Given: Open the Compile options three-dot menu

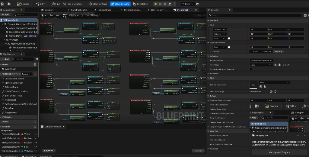Looking at the screenshot, I should coord(32,4).
